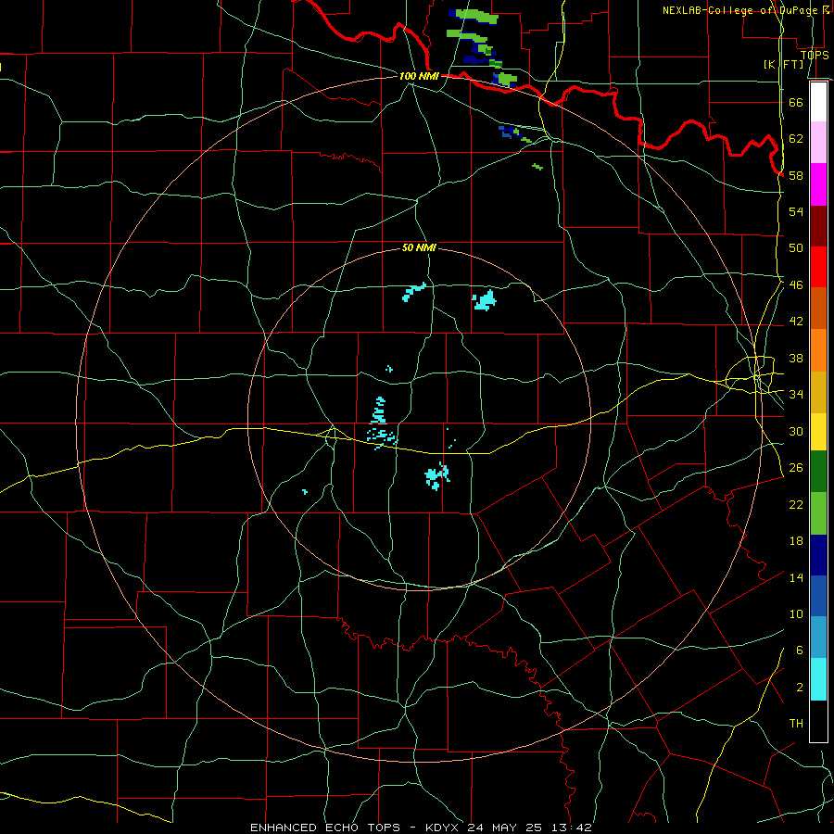Click the magenta legend swatch

pyautogui.click(x=818, y=184)
